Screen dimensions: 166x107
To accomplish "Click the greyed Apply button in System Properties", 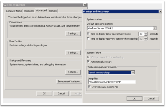I will pyautogui.click(x=76, y=94).
